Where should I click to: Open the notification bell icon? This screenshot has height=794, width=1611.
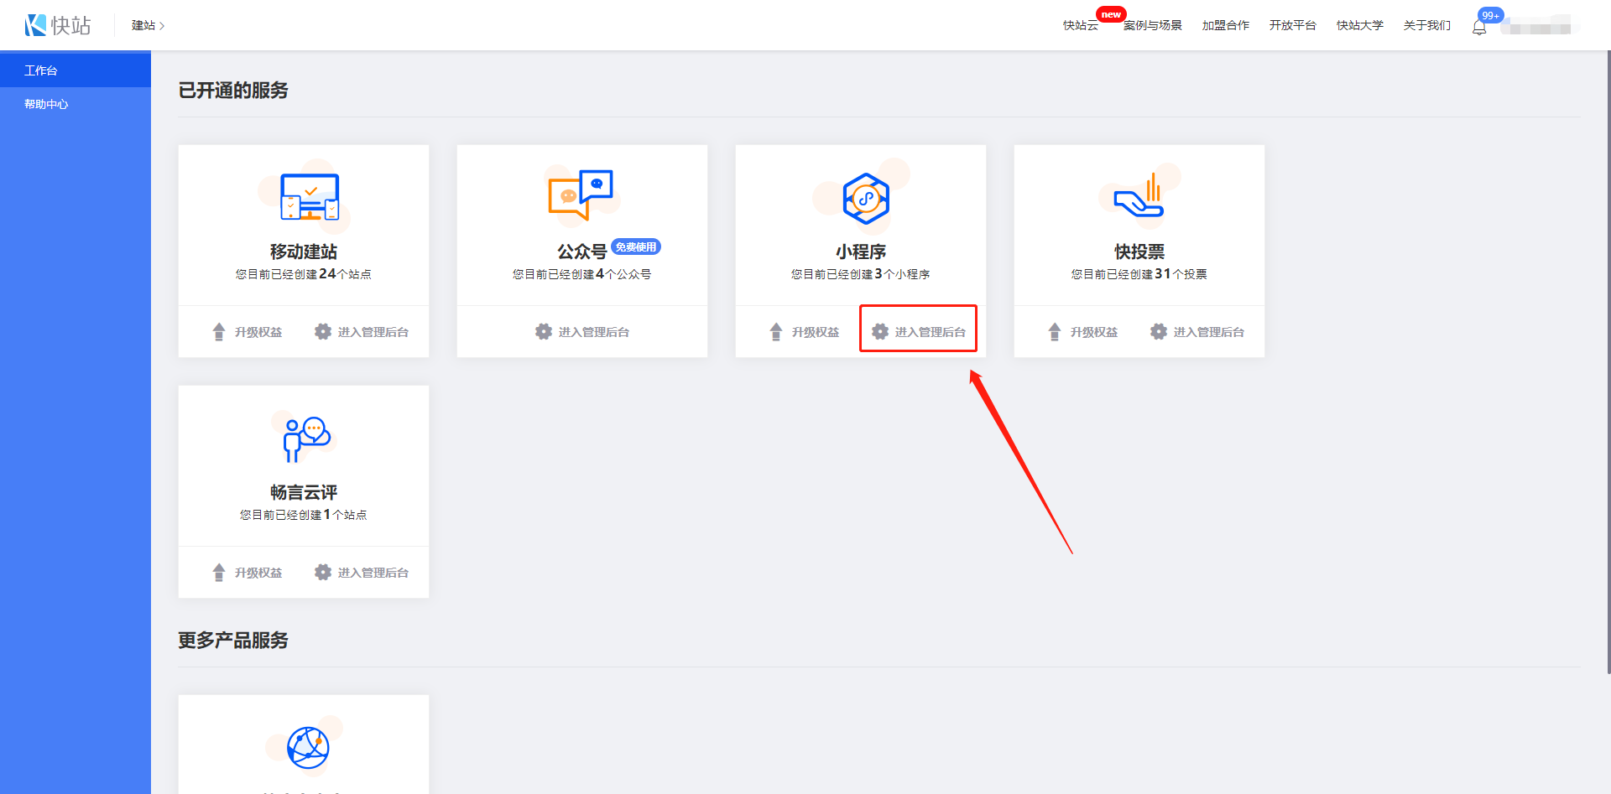[1479, 27]
